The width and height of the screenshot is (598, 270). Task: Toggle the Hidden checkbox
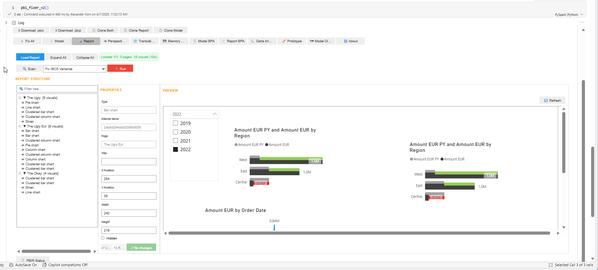(103, 238)
